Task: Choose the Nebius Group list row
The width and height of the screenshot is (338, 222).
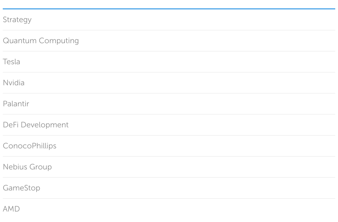Action: click(x=27, y=167)
